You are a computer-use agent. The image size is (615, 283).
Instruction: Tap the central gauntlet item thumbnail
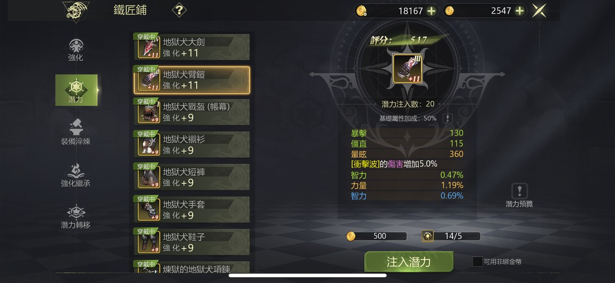coord(408,69)
